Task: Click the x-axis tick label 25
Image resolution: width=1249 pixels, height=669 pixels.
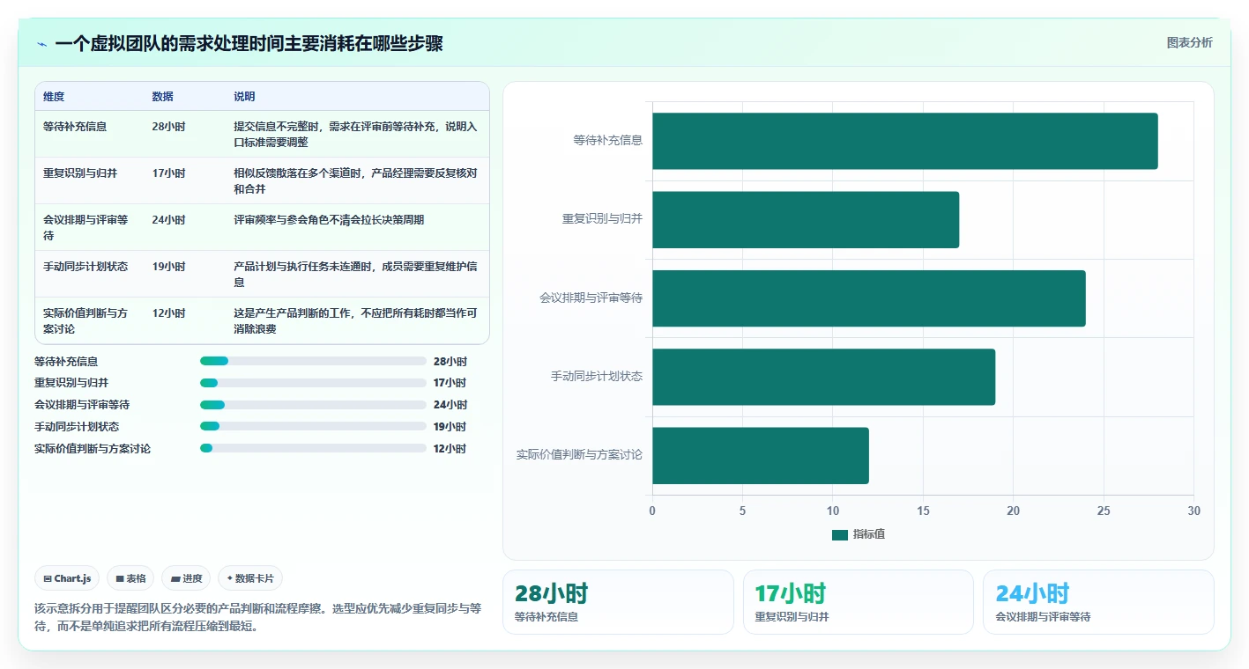Action: click(1104, 511)
